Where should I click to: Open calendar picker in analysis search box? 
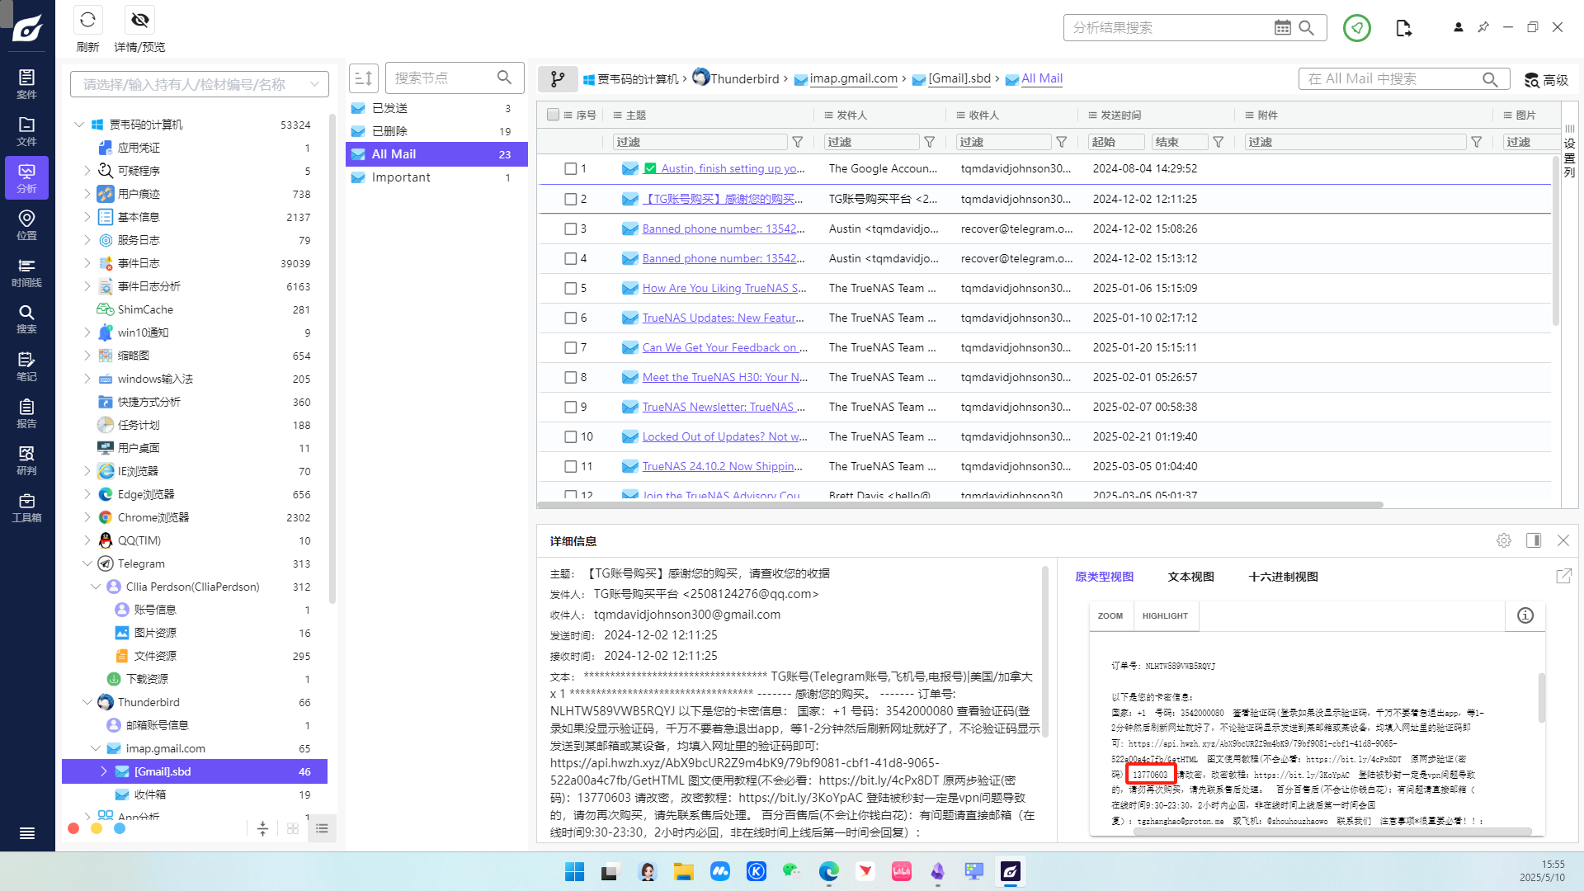(x=1282, y=28)
